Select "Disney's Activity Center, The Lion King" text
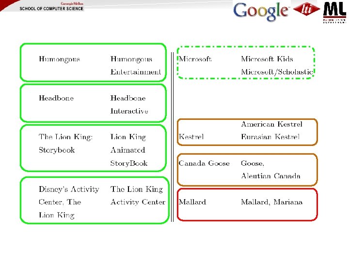349x261 pixels. pyautogui.click(x=69, y=202)
